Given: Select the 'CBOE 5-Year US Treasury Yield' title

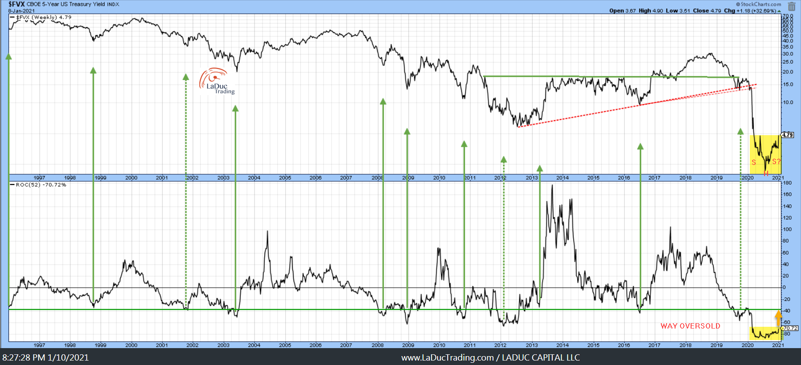Looking at the screenshot, I should (65, 4).
